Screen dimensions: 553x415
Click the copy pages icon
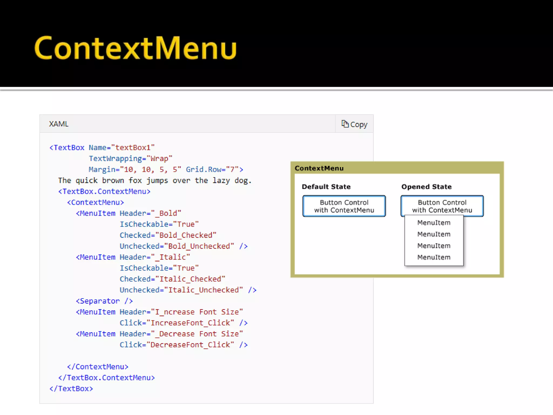345,124
